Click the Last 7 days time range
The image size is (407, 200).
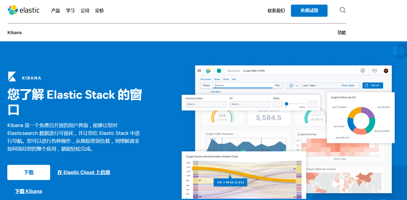click(309, 85)
